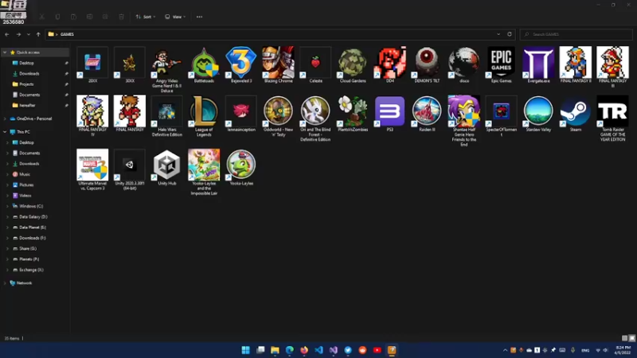
Task: Select Tomb Raider GAME OF THE YEAR EDITION
Action: (612, 119)
